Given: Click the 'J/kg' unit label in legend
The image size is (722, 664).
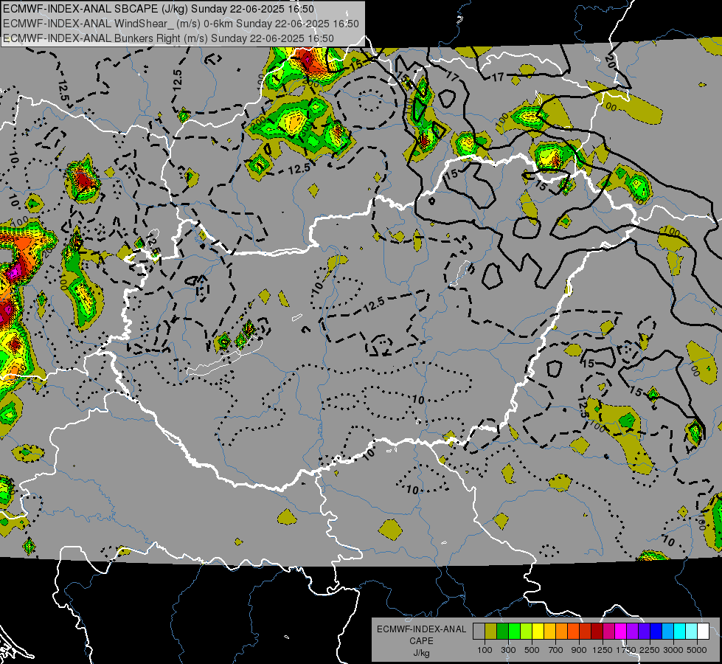Looking at the screenshot, I should pyautogui.click(x=421, y=653).
